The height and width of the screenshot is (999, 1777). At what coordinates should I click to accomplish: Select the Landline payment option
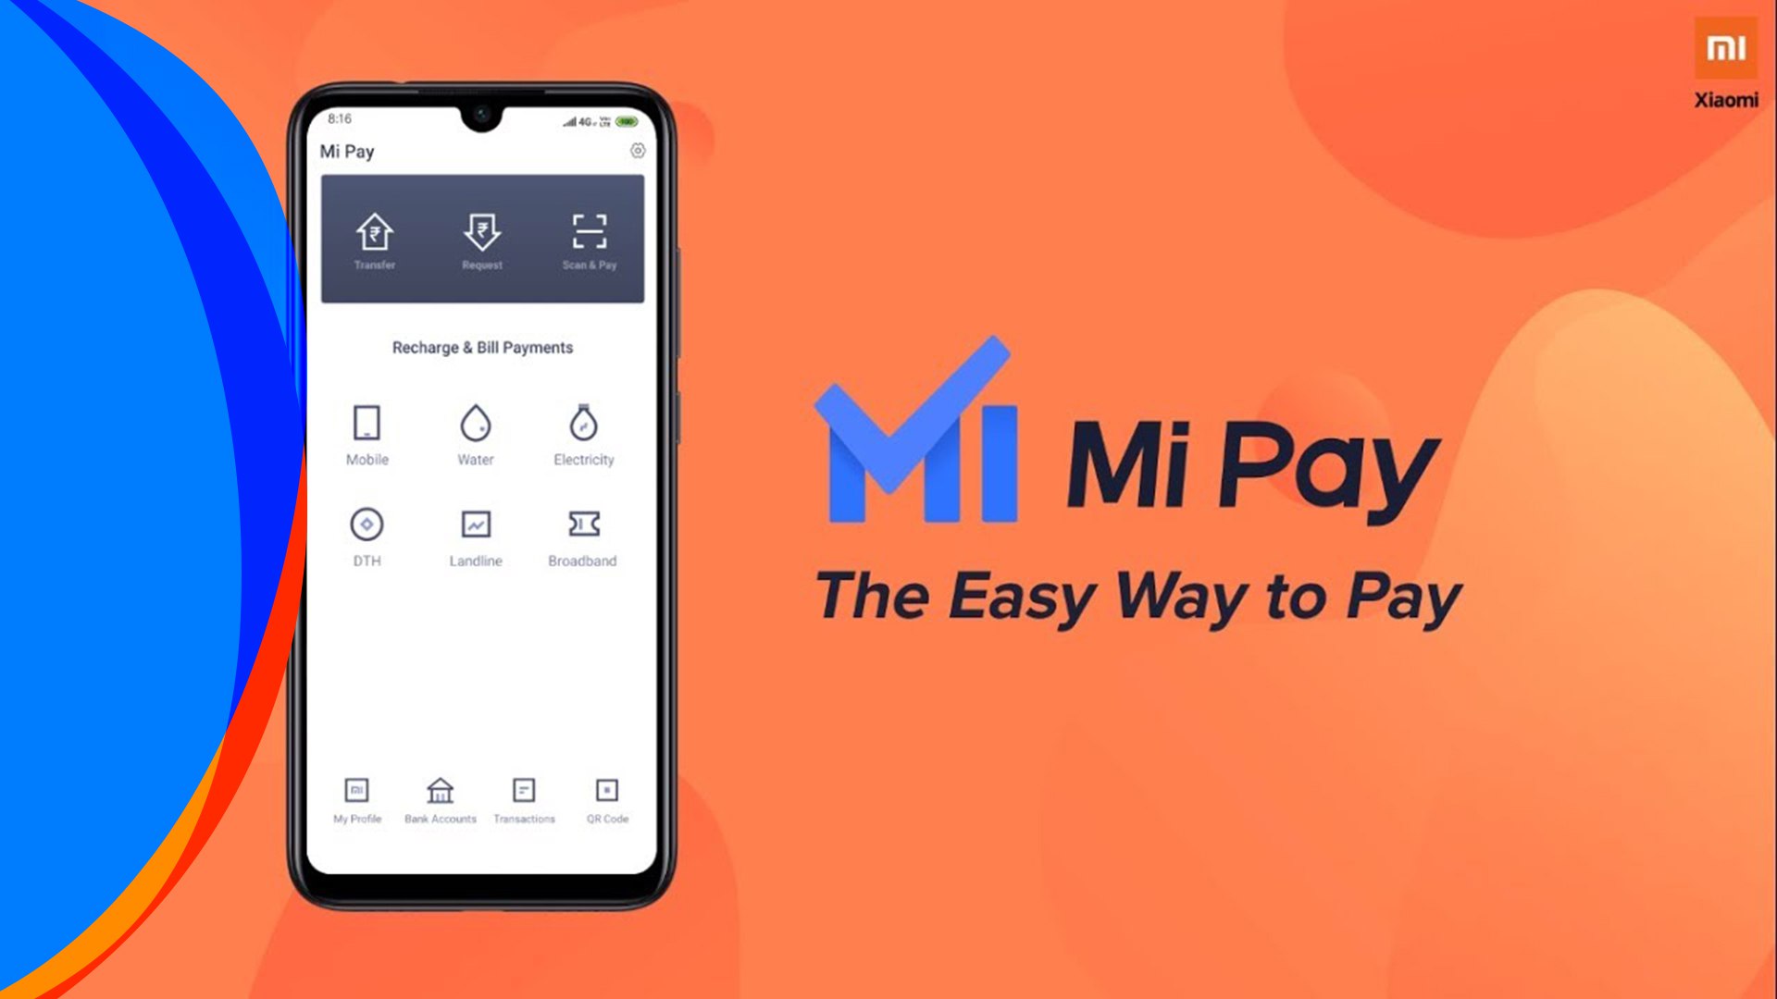(475, 535)
